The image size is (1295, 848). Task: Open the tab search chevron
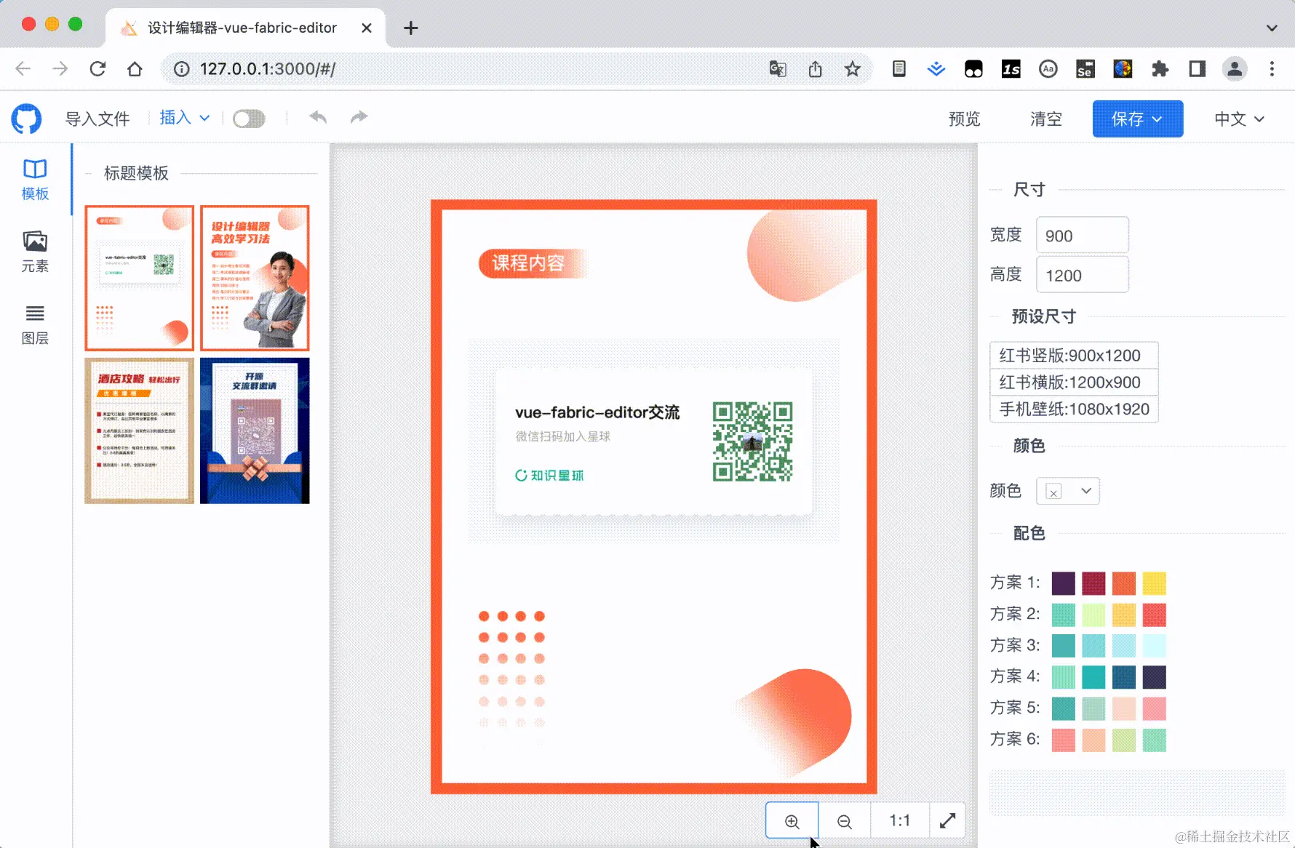click(1272, 28)
